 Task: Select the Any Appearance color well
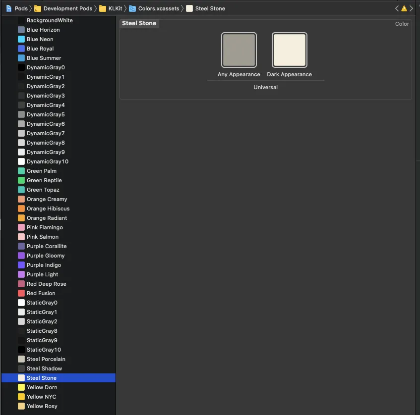pyautogui.click(x=239, y=50)
